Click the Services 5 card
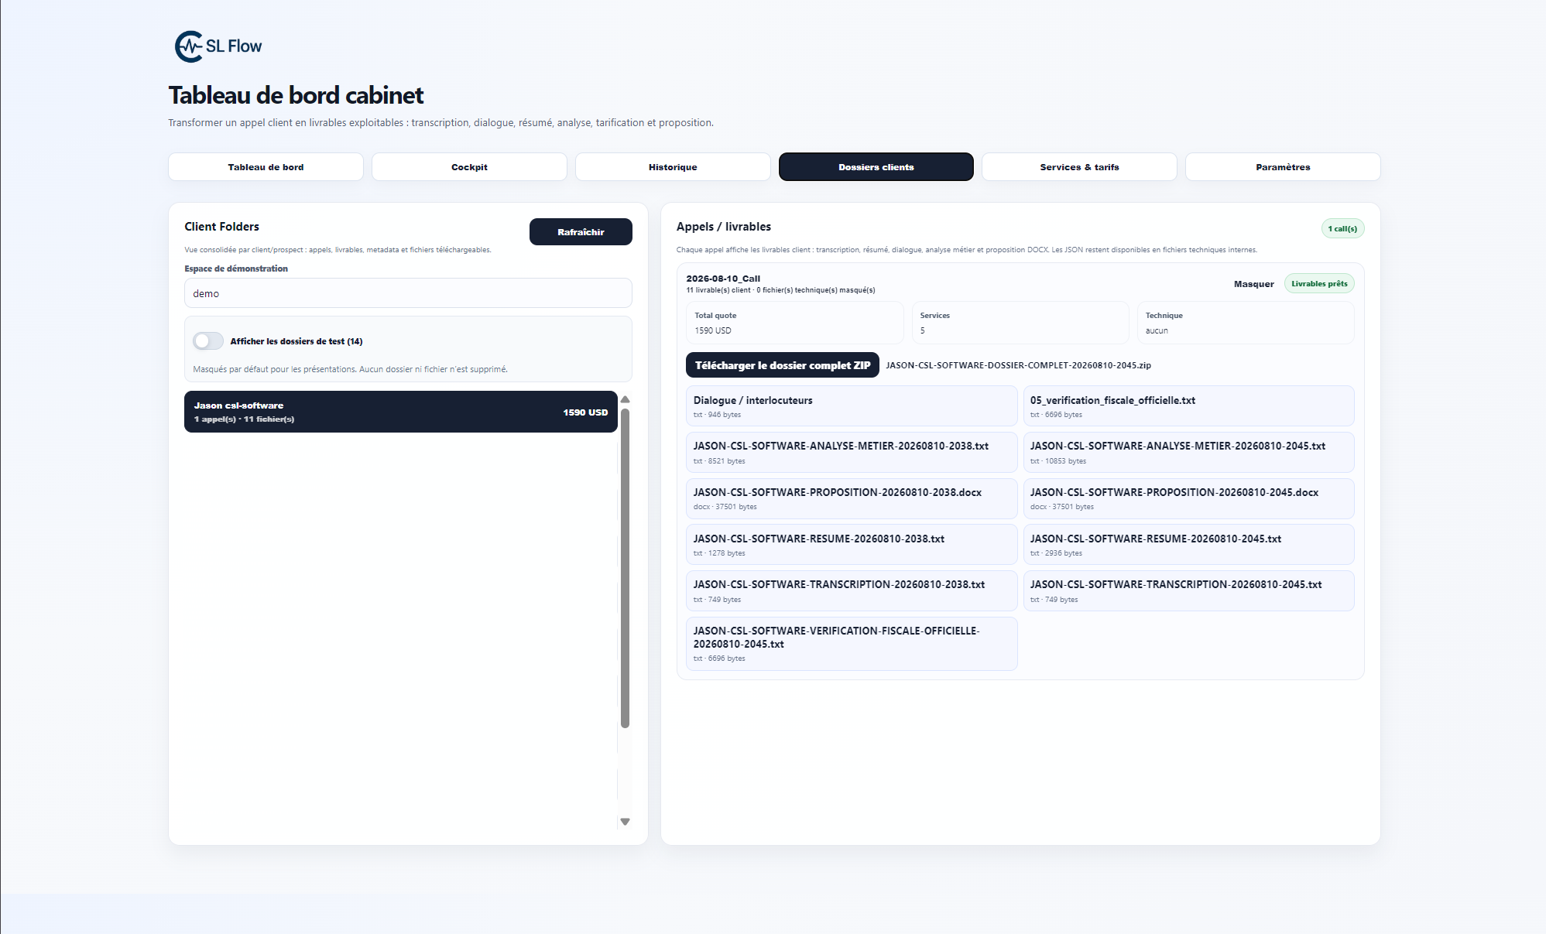Screen dimensions: 1546x934 pos(1020,323)
